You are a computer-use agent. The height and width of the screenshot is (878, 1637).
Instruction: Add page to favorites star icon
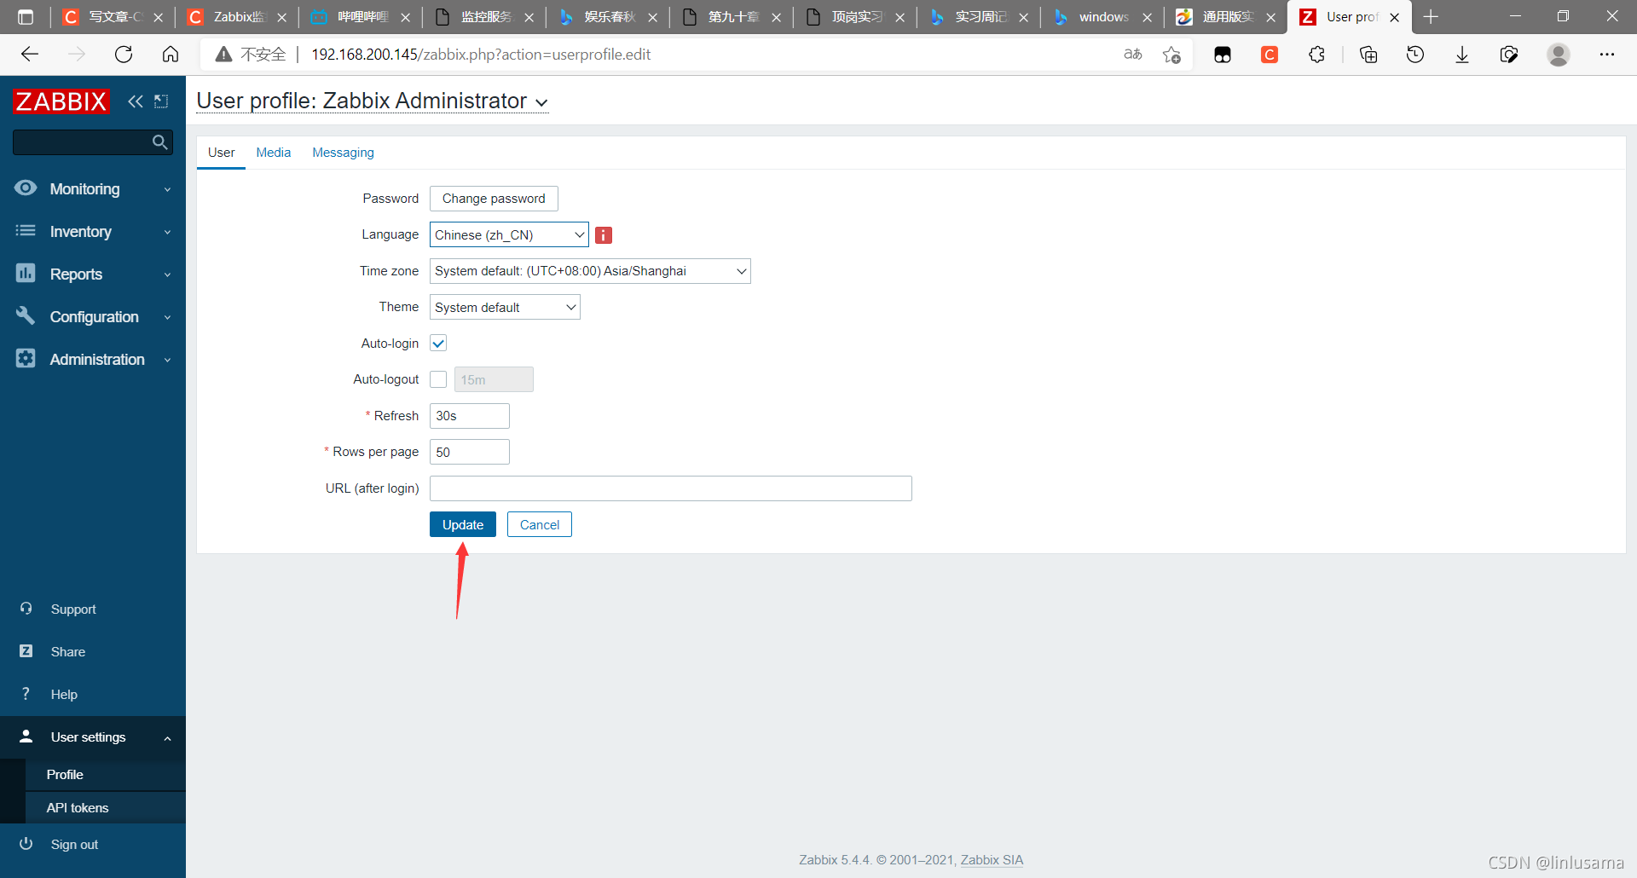pos(1171,55)
